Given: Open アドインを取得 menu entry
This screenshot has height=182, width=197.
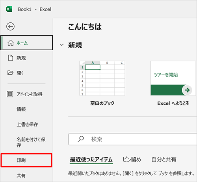Looking at the screenshot, I should (27, 94).
